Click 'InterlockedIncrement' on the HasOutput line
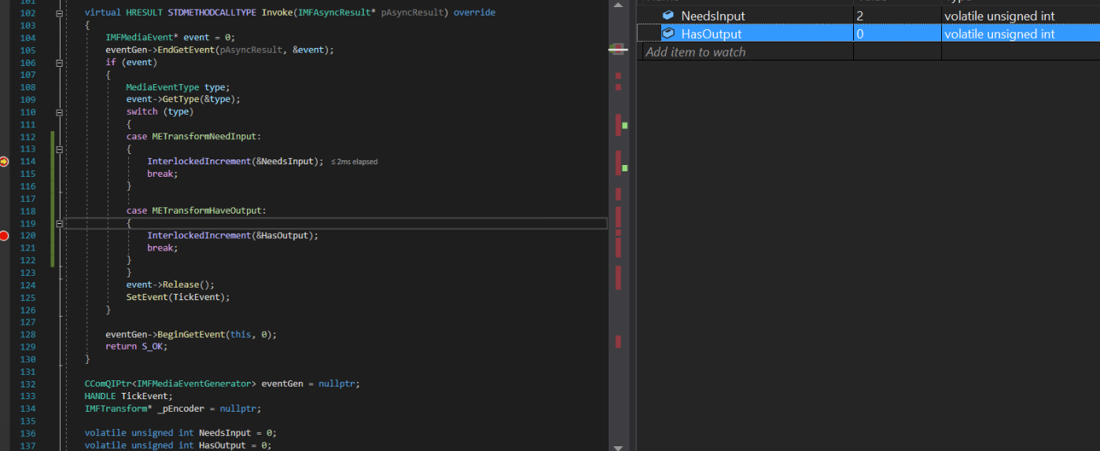 click(x=199, y=236)
